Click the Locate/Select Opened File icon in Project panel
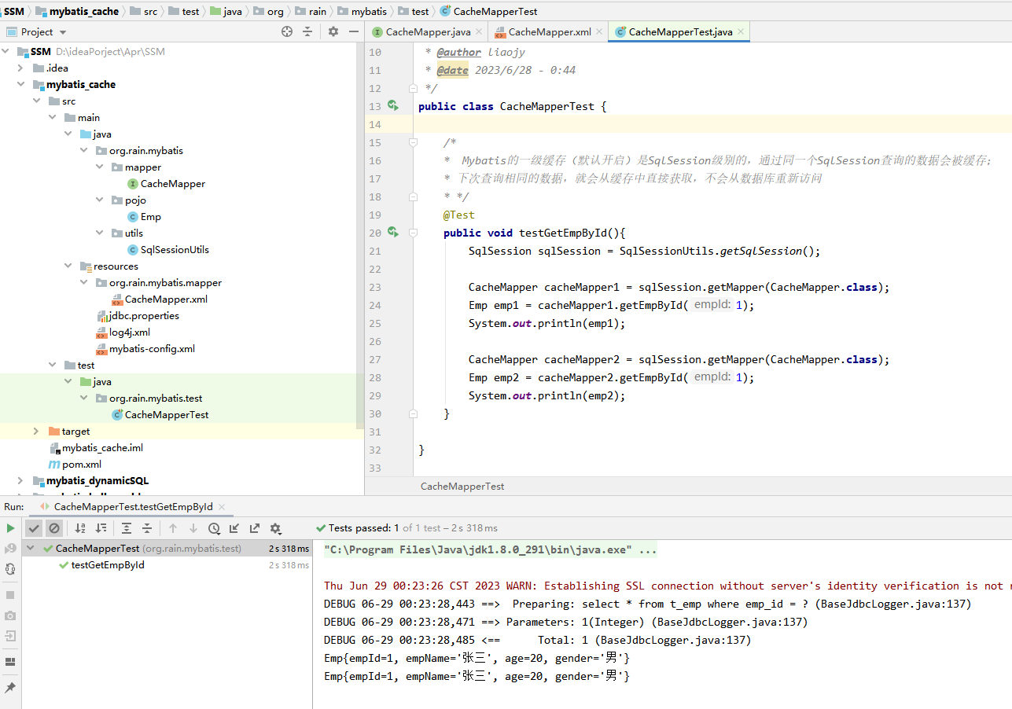The image size is (1012, 709). [x=287, y=31]
